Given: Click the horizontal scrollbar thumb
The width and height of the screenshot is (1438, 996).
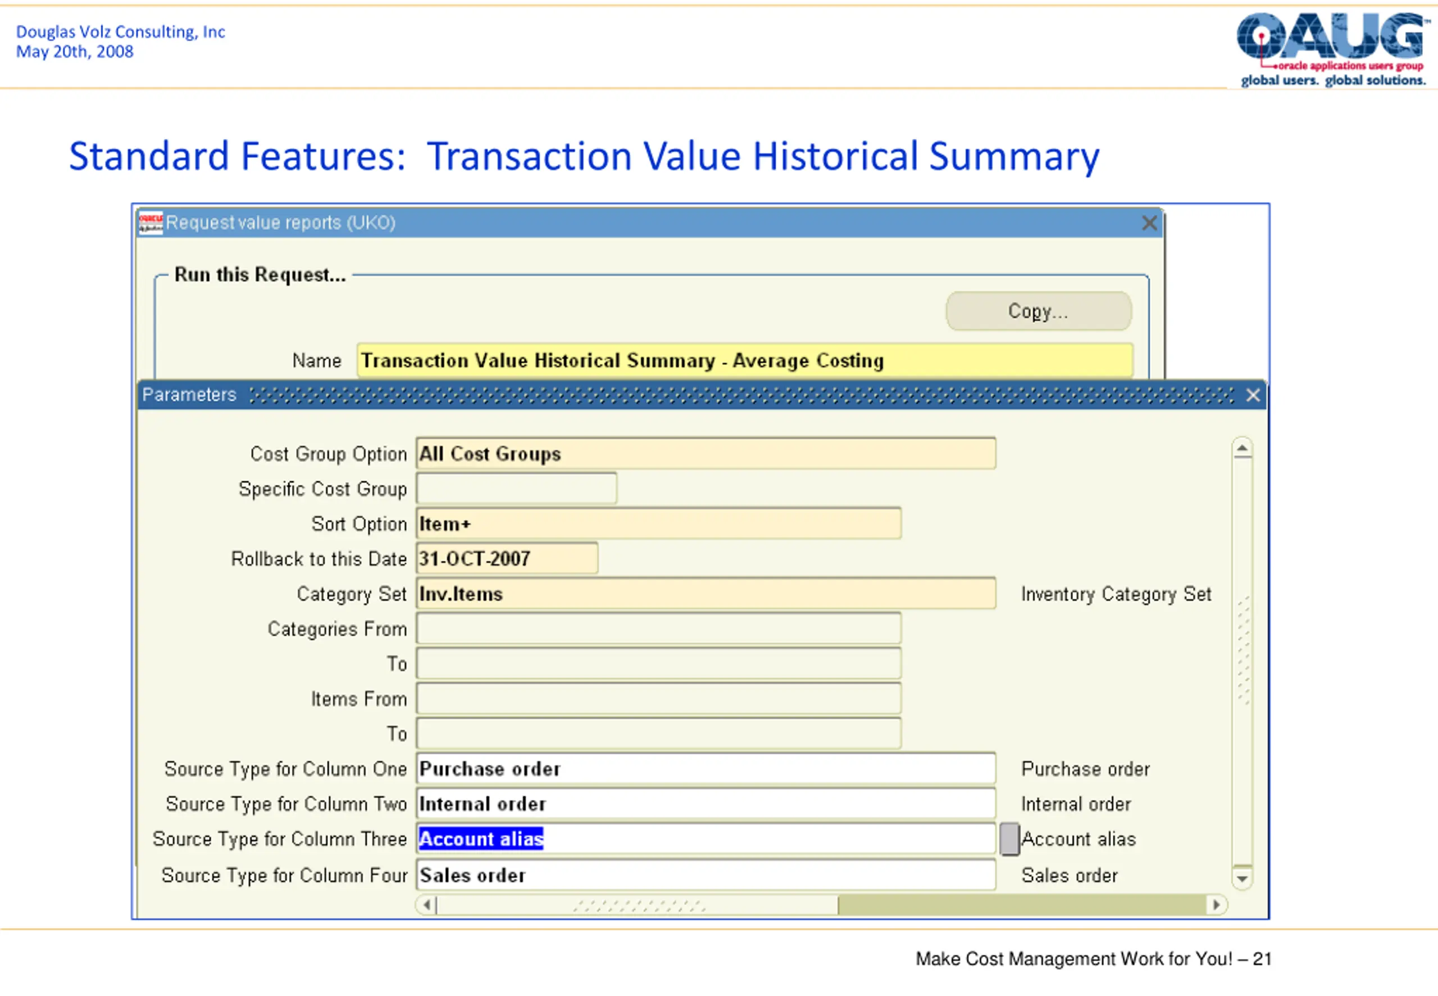Looking at the screenshot, I should 638,905.
